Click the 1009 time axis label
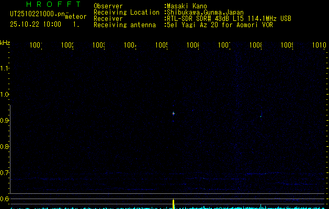The height and width of the screenshot is (209, 329). (x=287, y=45)
